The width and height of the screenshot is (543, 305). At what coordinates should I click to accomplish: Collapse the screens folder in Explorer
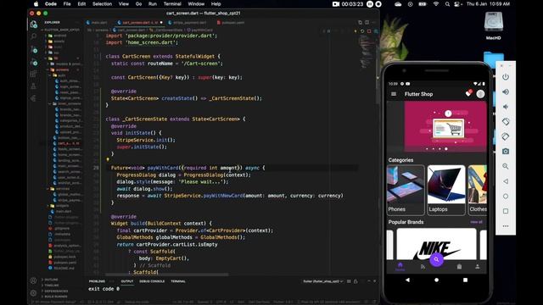pyautogui.click(x=62, y=69)
